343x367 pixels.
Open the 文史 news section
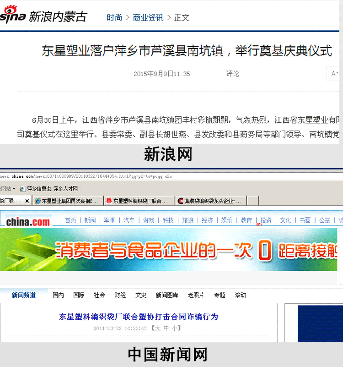click(x=141, y=295)
